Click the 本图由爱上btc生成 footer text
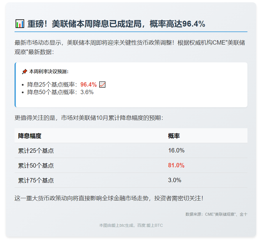The image size is (262, 246). point(131,225)
